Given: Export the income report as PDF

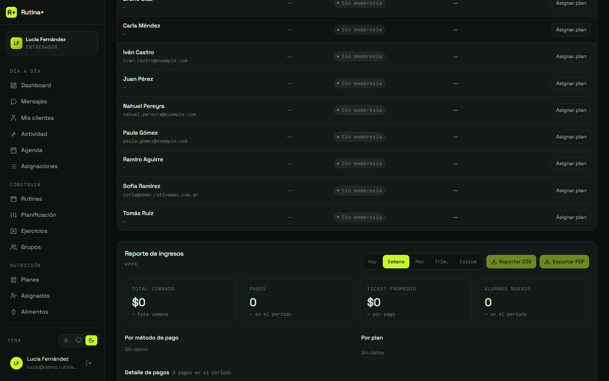Looking at the screenshot, I should click(564, 262).
